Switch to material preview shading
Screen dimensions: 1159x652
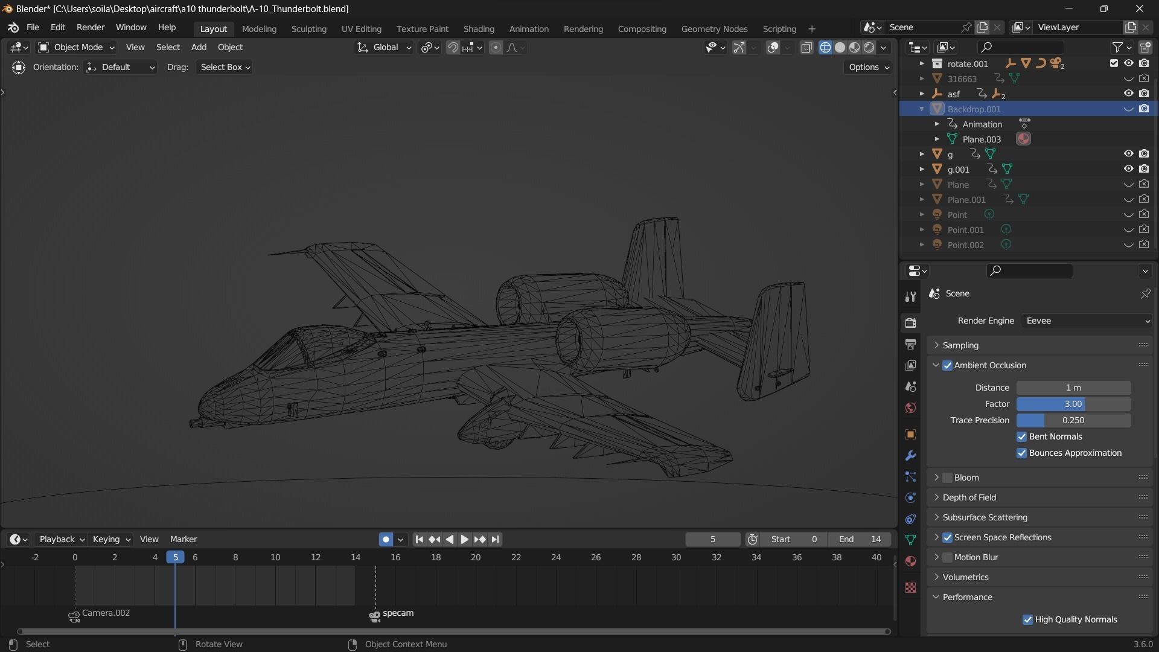tap(854, 48)
